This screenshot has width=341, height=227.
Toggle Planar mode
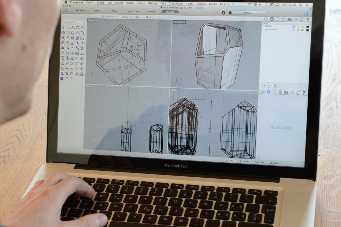point(115,11)
